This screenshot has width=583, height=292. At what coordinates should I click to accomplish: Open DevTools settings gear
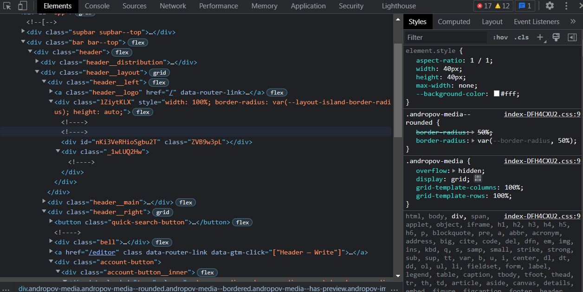[x=550, y=6]
